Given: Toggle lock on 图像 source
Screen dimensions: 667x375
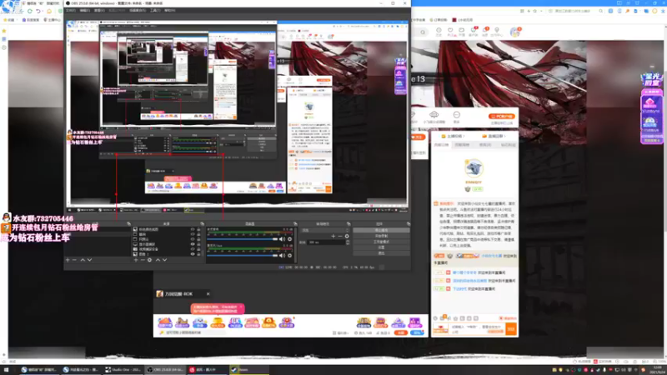Looking at the screenshot, I should [x=198, y=254].
